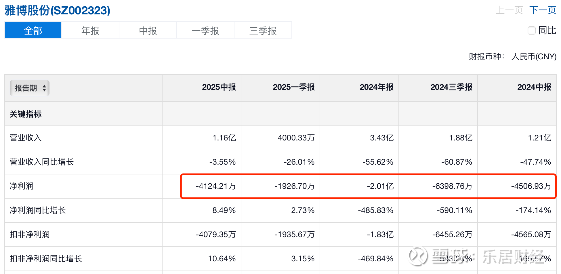The height and width of the screenshot is (274, 561).
Task: Click net profit value -4124.21万
Action: coord(216,186)
